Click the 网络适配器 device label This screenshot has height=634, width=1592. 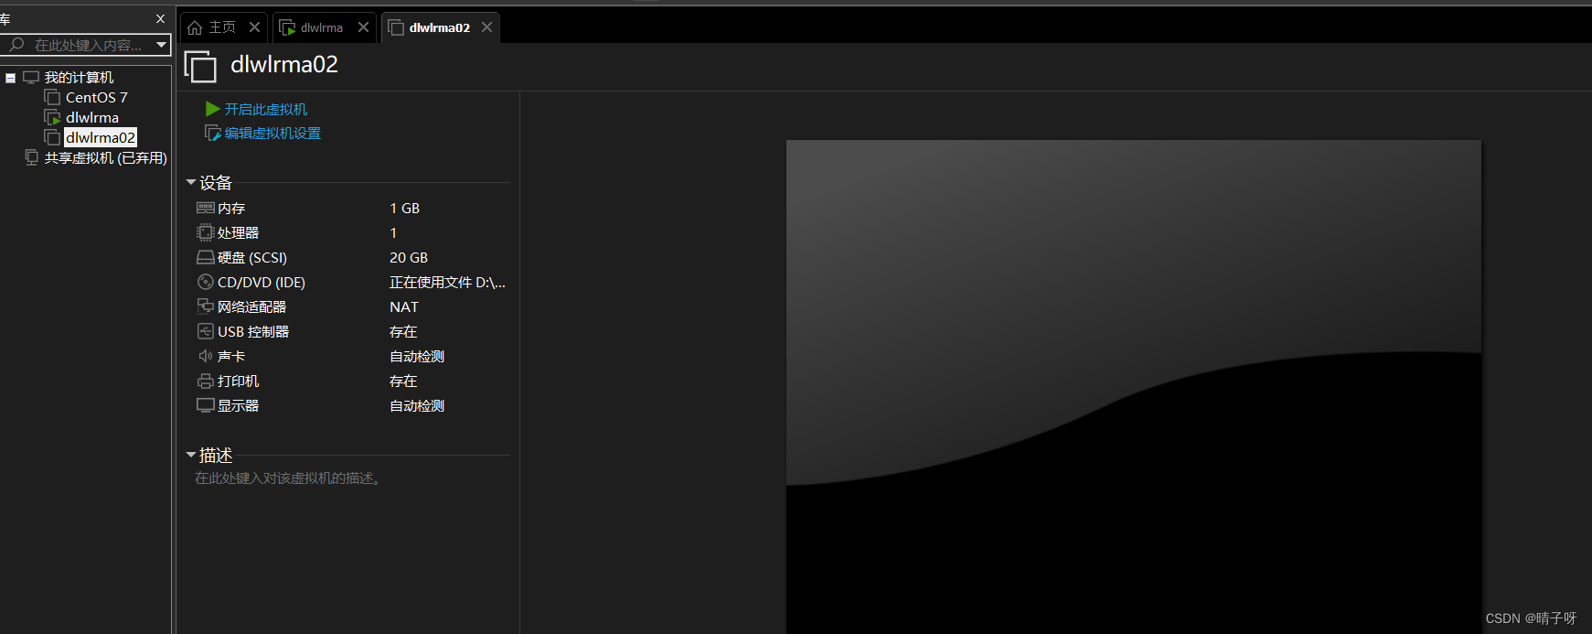[251, 306]
